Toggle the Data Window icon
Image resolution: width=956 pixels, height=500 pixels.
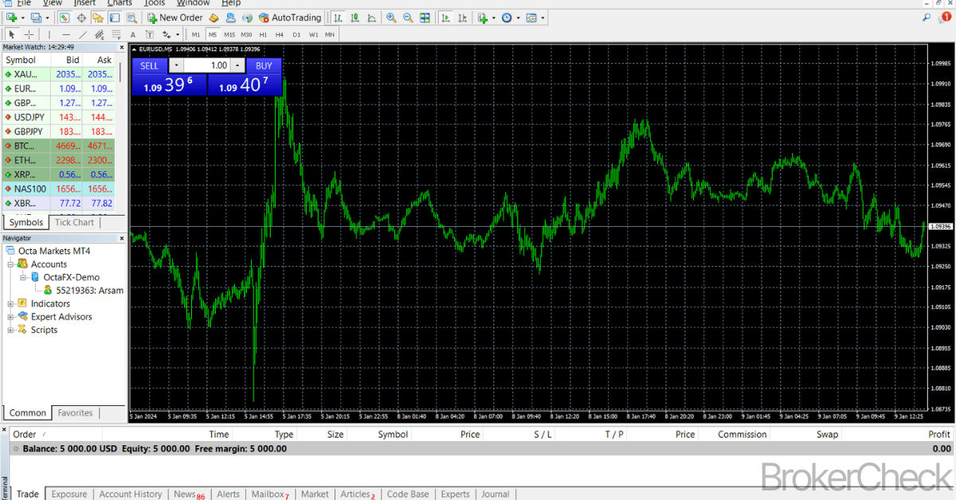coord(81,18)
